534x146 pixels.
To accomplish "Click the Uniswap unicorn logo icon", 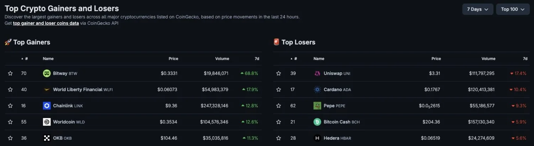I will click(x=317, y=73).
